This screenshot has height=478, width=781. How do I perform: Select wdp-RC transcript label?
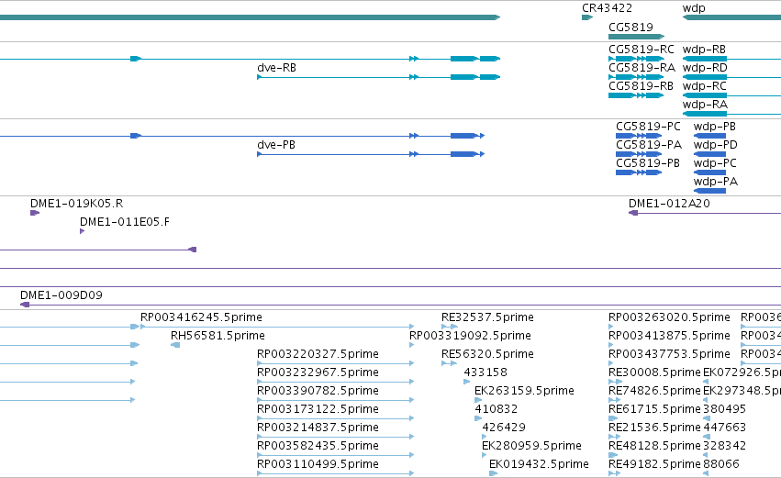(704, 86)
